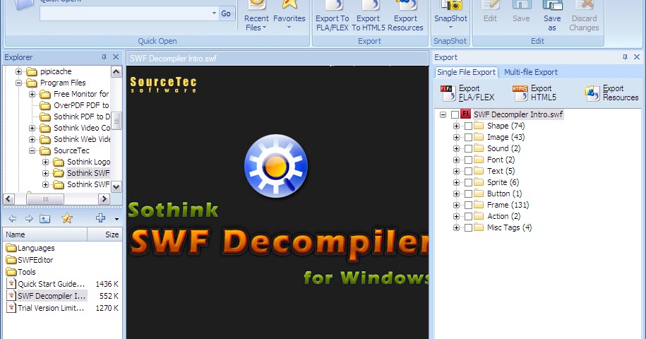Image resolution: width=646 pixels, height=339 pixels.
Task: Click the Go button
Action: [226, 13]
